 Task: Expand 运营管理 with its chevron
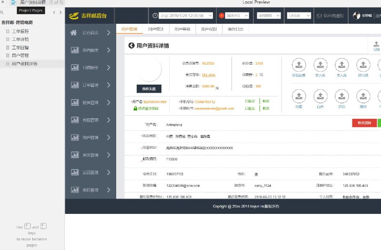click(109, 172)
